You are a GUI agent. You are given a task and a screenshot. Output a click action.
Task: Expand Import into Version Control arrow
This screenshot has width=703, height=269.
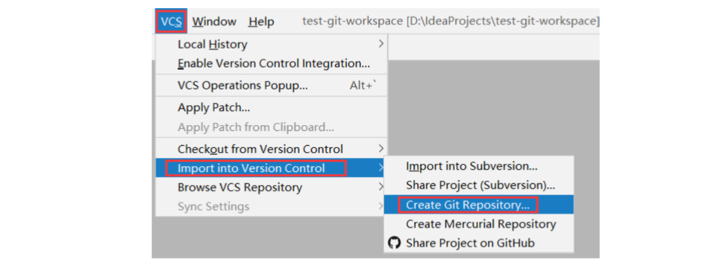(x=381, y=168)
